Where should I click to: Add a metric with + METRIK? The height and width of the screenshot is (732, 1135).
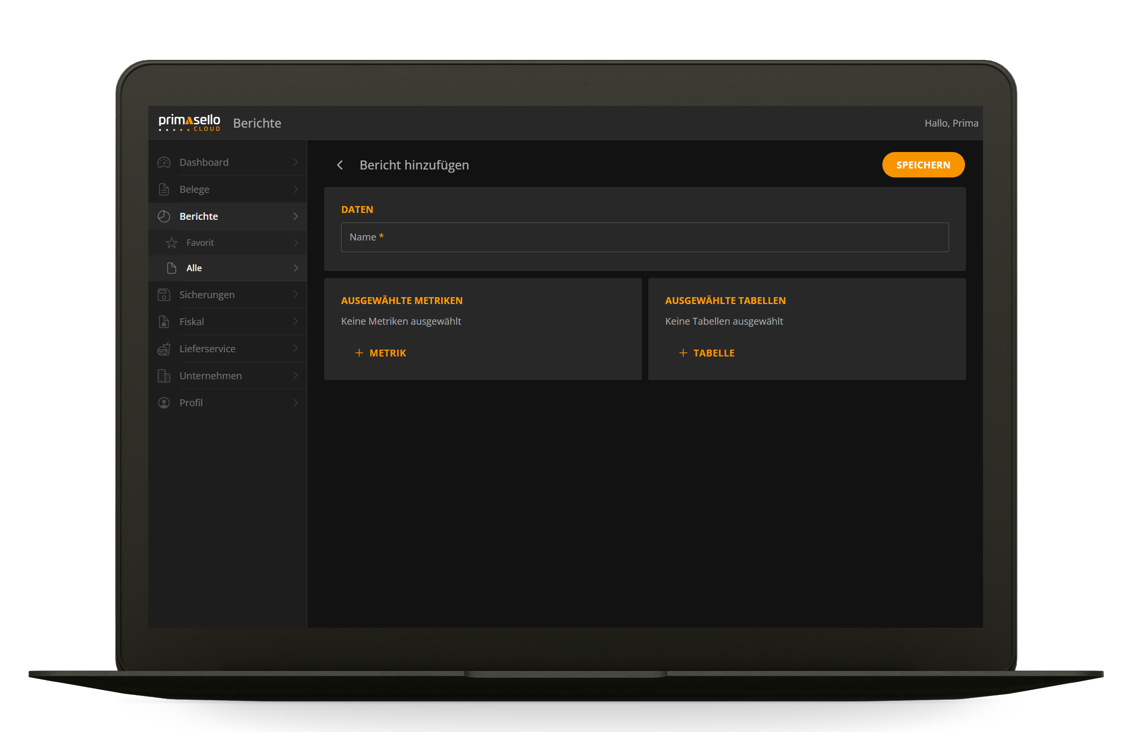tap(381, 352)
